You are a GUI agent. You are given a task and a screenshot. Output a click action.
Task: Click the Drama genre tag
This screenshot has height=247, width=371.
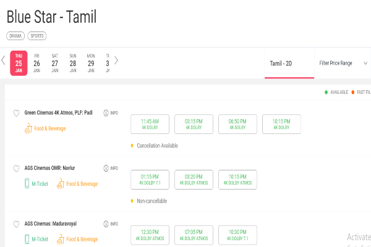15,36
